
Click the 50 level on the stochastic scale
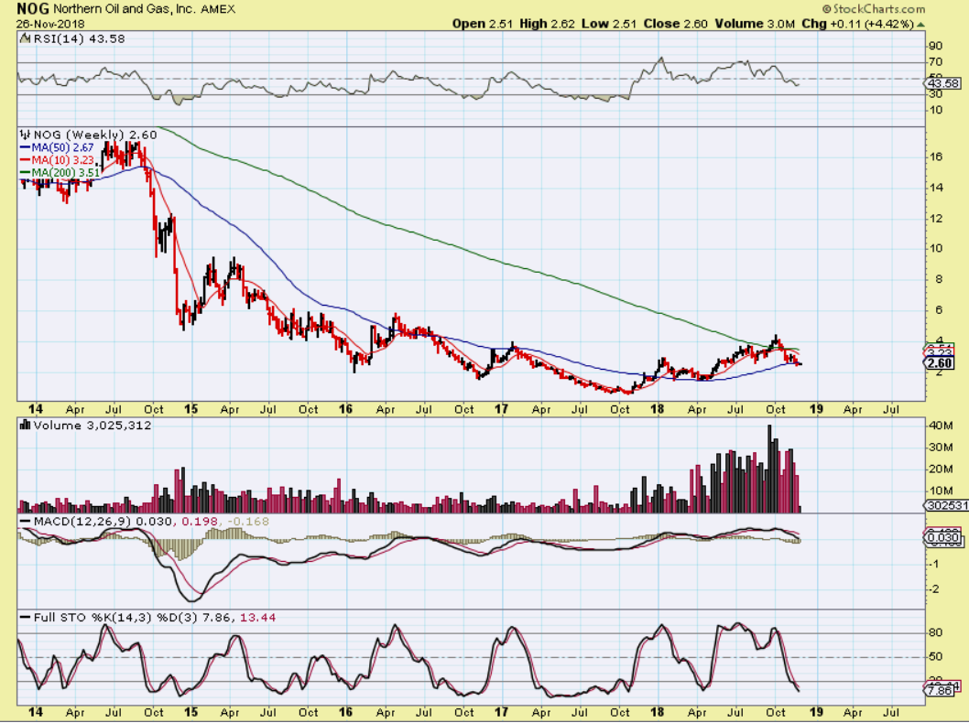pyautogui.click(x=935, y=657)
